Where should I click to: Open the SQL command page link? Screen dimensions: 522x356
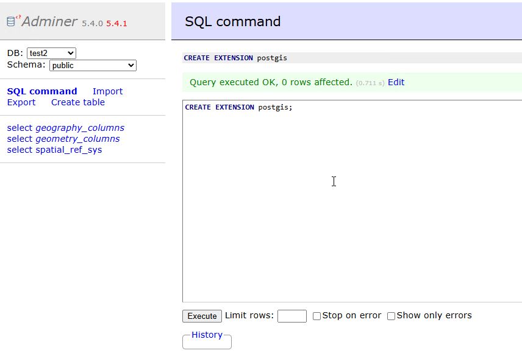(x=42, y=91)
